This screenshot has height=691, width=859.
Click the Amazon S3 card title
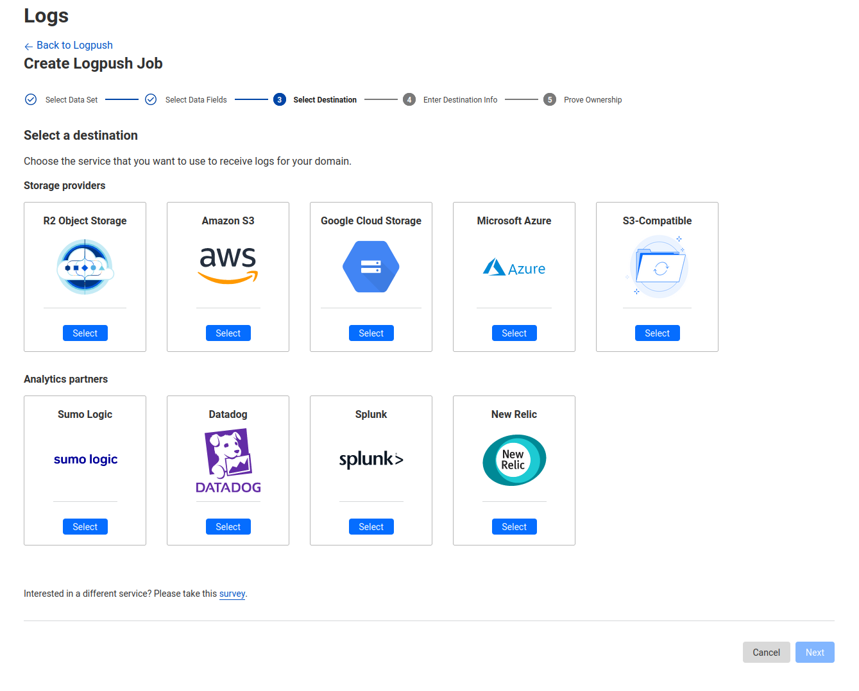click(228, 221)
